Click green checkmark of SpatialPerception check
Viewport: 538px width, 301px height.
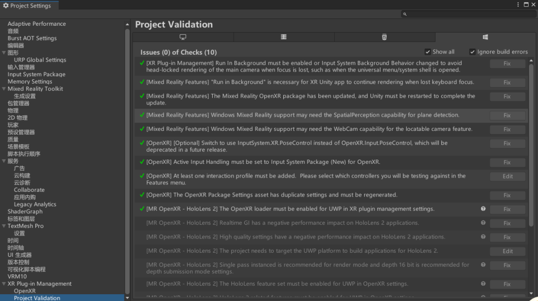(x=142, y=115)
